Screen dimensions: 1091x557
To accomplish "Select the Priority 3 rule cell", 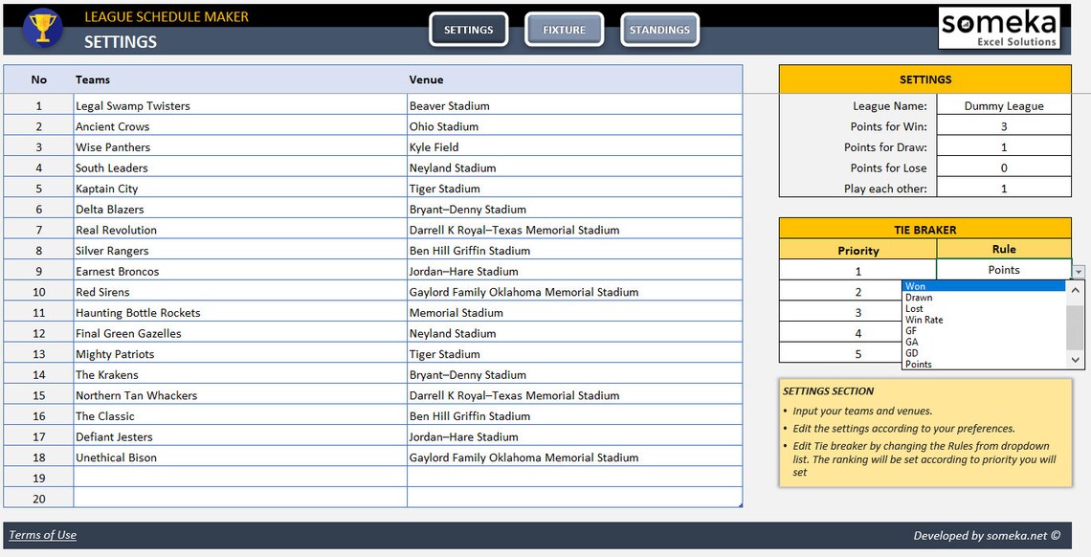I will click(1003, 312).
